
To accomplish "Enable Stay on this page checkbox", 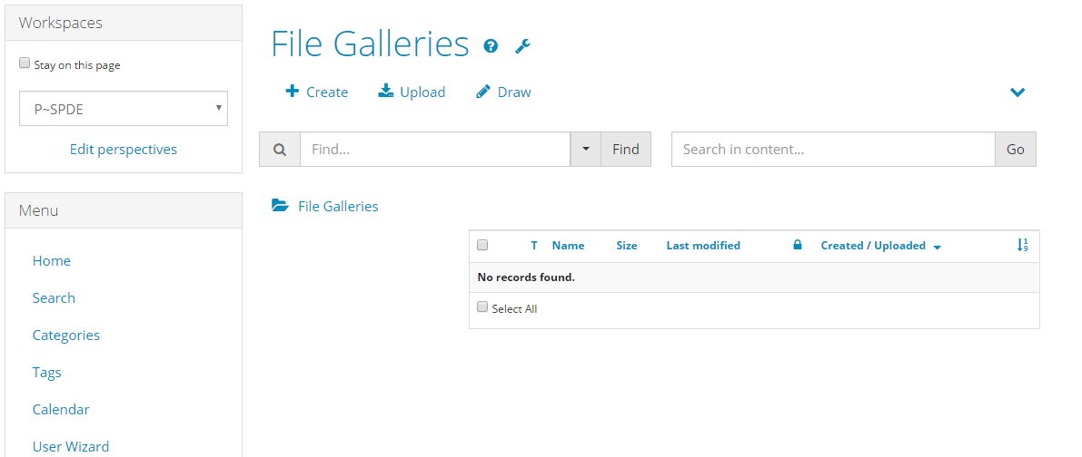I will click(25, 63).
